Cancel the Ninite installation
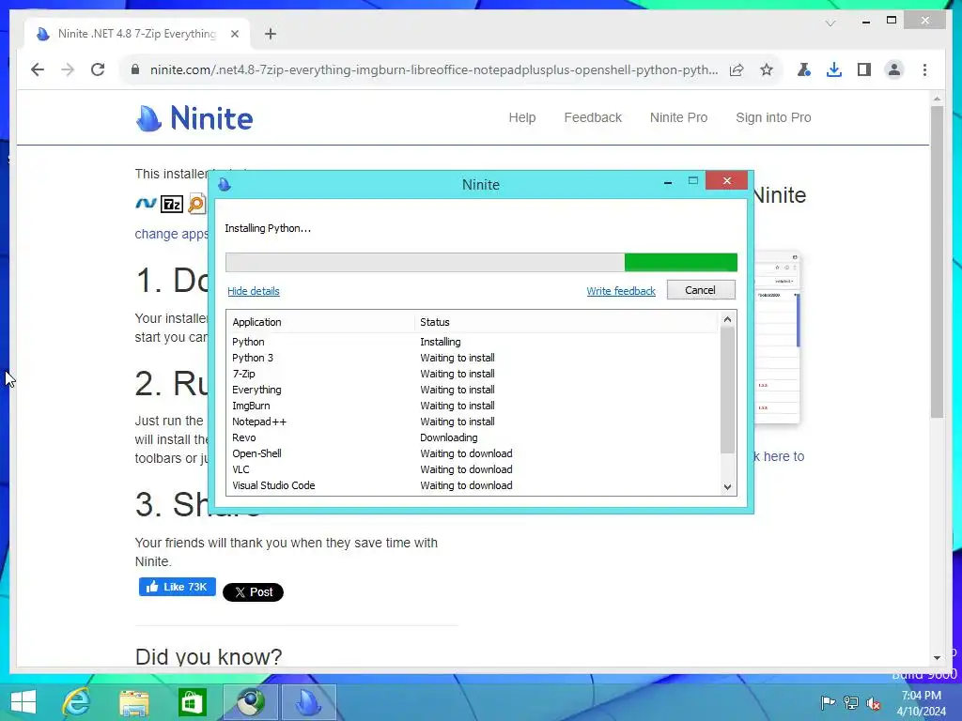The width and height of the screenshot is (962, 721). [x=701, y=290]
